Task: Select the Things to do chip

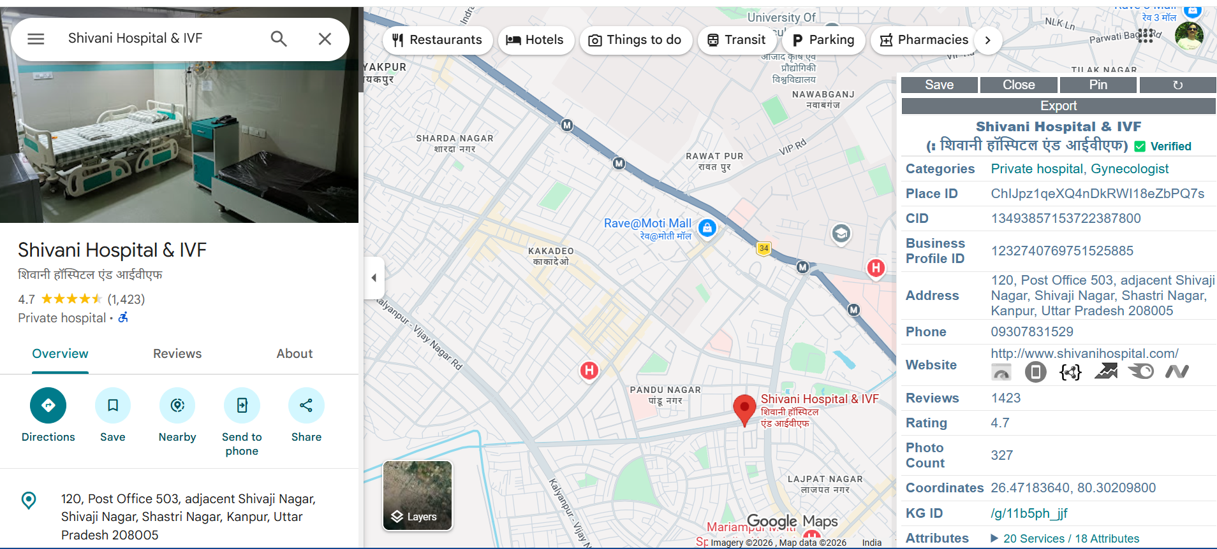Action: [635, 40]
